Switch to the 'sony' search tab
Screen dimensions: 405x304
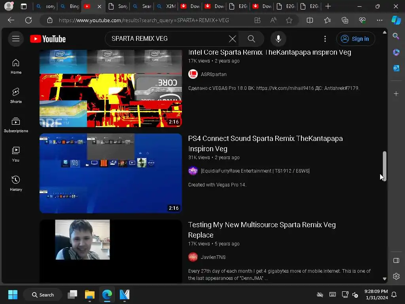click(46, 6)
